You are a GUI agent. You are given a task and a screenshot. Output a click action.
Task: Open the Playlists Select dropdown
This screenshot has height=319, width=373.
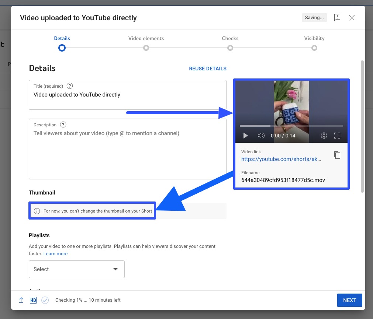click(76, 269)
